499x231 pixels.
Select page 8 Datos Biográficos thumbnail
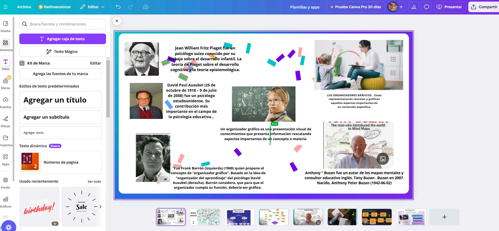coord(411,217)
